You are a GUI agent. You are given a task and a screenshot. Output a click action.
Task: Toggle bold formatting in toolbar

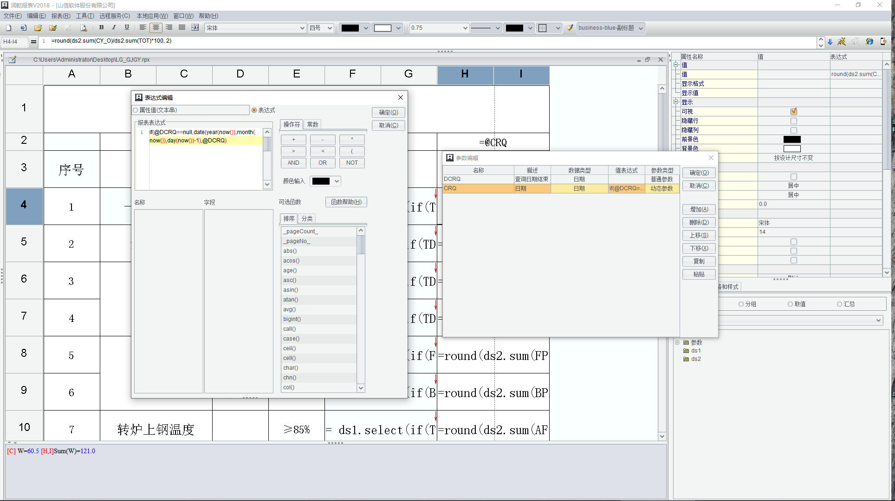[101, 27]
